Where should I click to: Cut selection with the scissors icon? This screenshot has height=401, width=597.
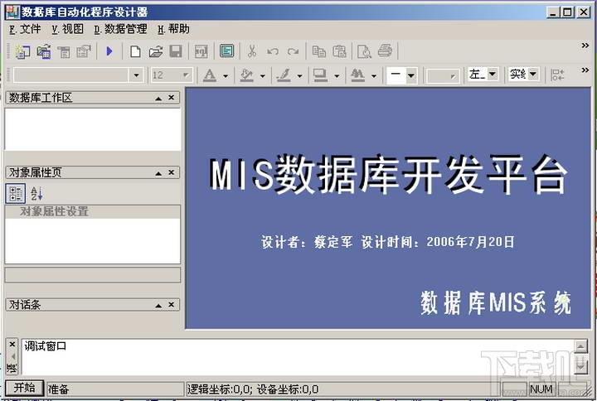click(252, 51)
